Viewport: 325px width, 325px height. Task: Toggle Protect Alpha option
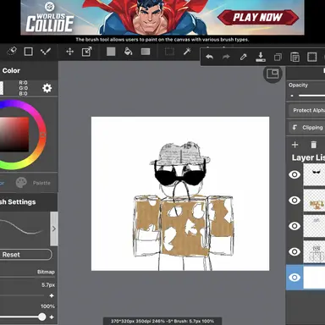click(307, 110)
